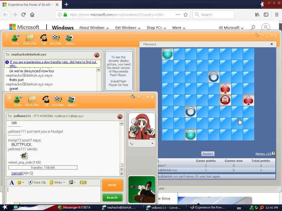Expand Get Windows menu

point(128,28)
